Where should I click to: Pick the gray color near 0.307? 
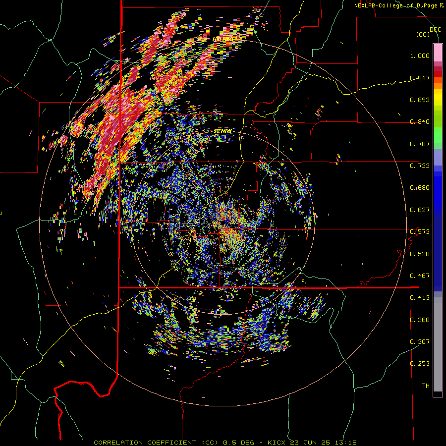438,344
